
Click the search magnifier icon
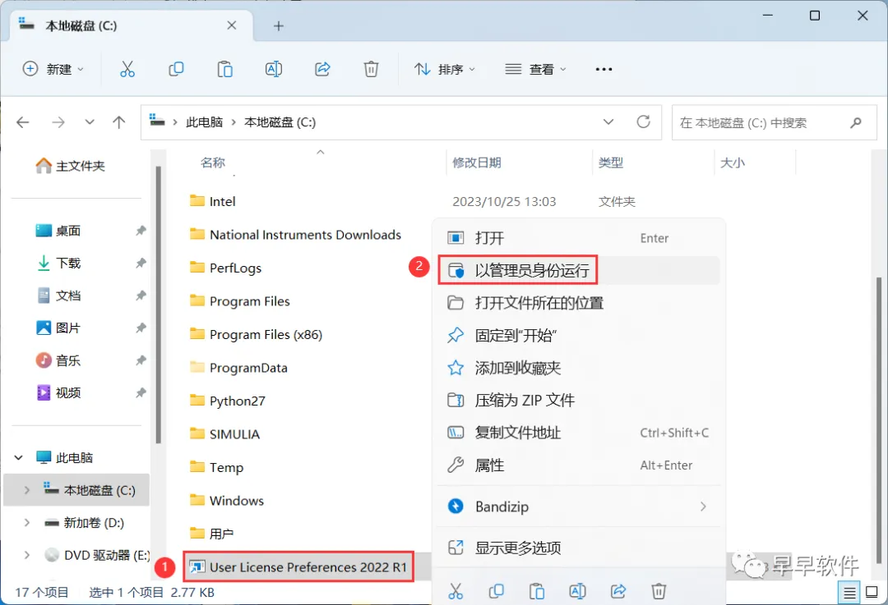pyautogui.click(x=856, y=122)
